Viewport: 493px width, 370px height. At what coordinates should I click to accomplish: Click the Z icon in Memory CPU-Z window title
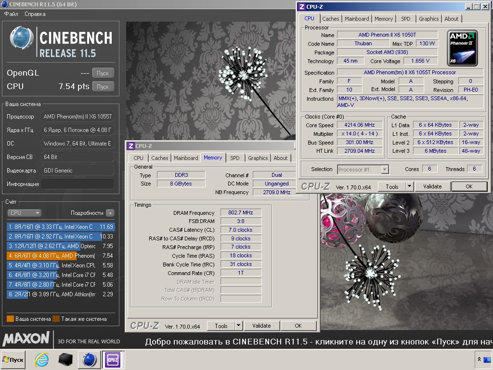(131, 146)
